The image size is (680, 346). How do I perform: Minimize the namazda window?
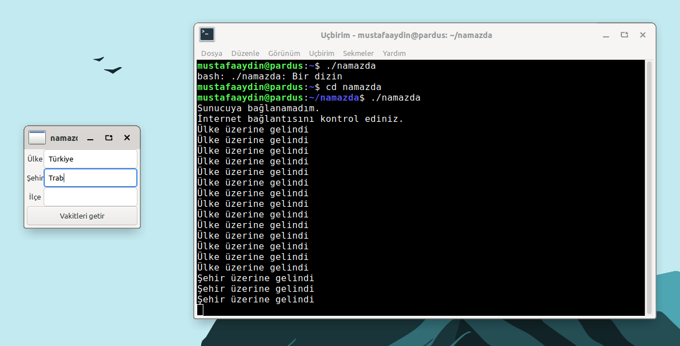point(90,138)
